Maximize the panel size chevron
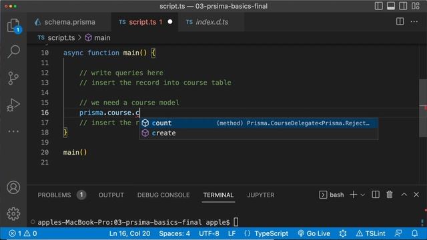427x240 pixels. (404, 195)
